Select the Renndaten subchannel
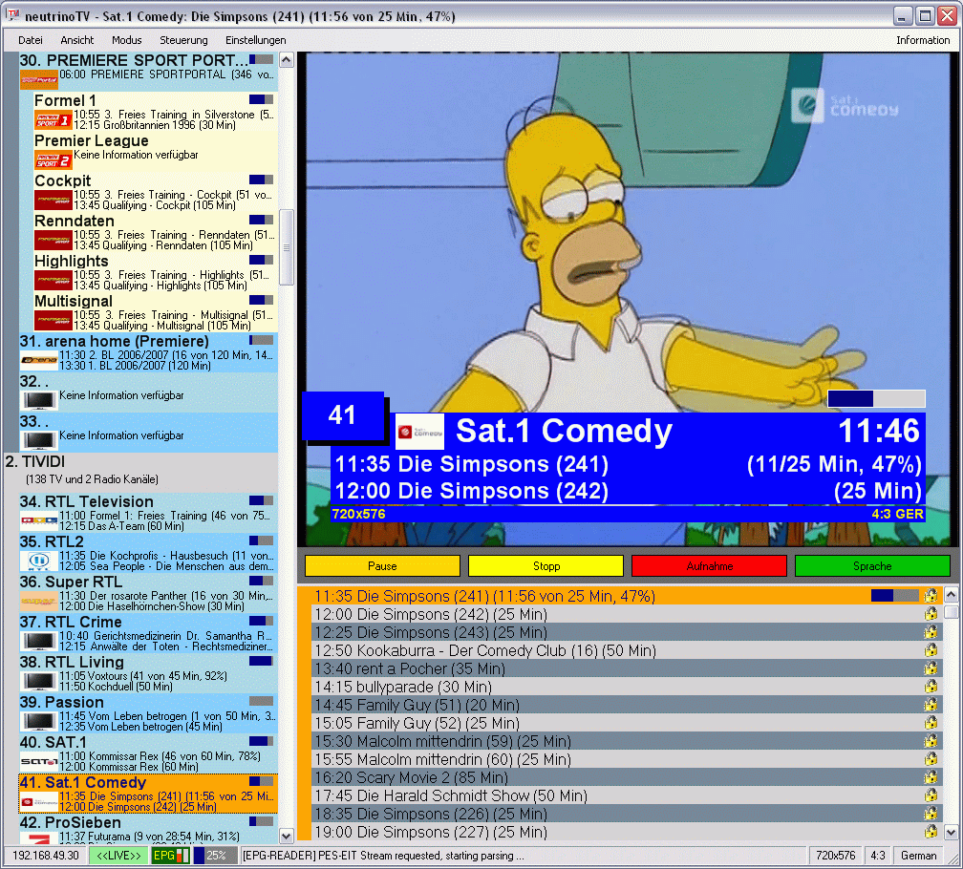The width and height of the screenshot is (963, 869). click(x=156, y=233)
